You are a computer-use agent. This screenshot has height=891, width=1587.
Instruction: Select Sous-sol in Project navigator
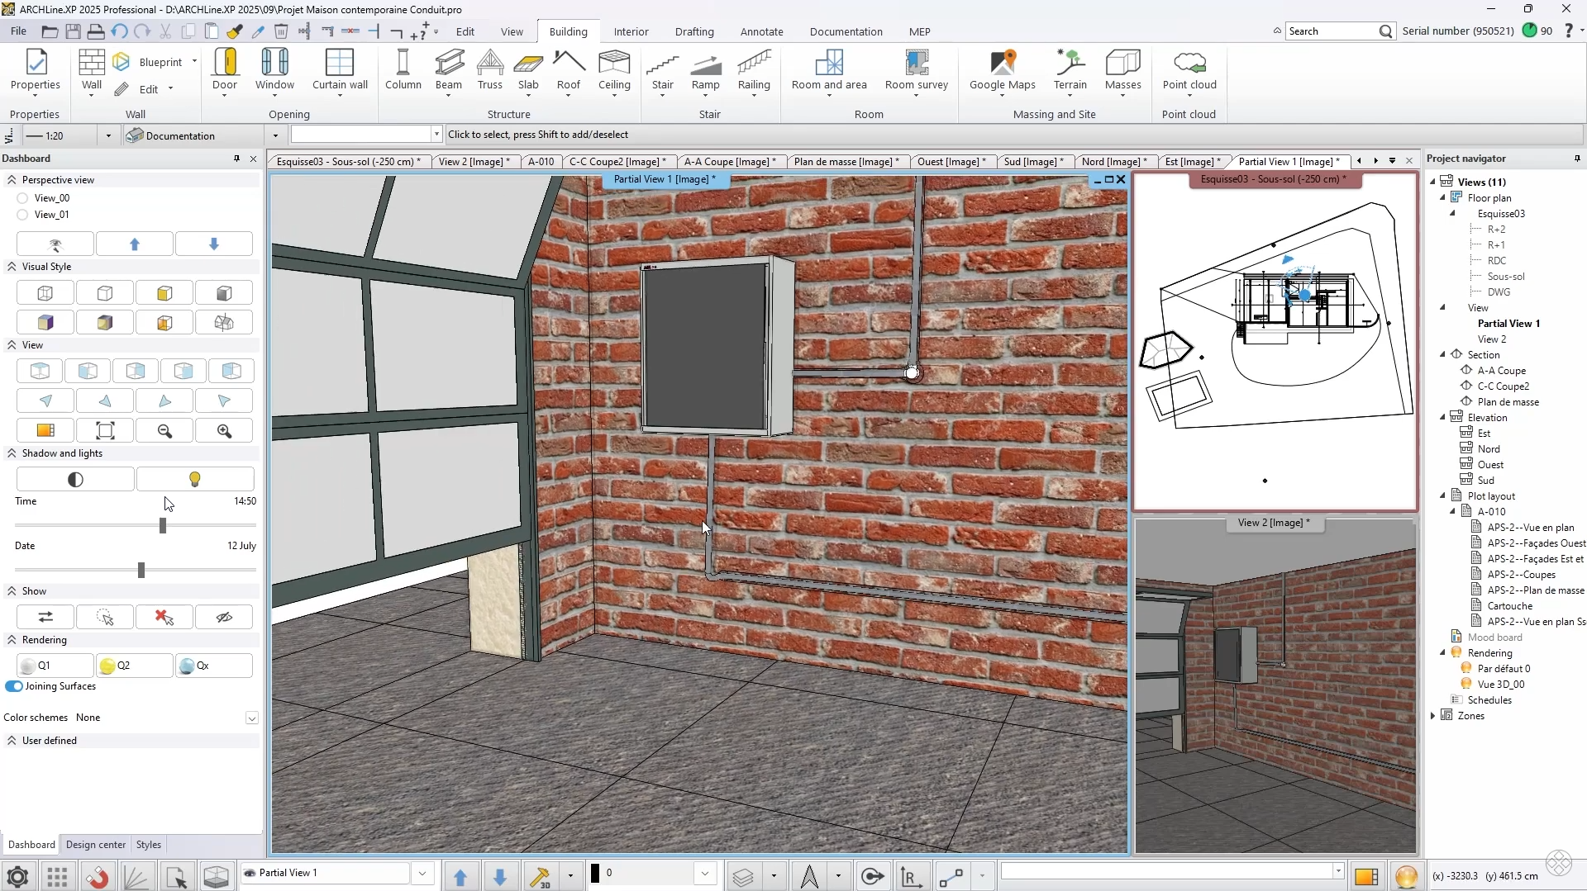pos(1506,277)
